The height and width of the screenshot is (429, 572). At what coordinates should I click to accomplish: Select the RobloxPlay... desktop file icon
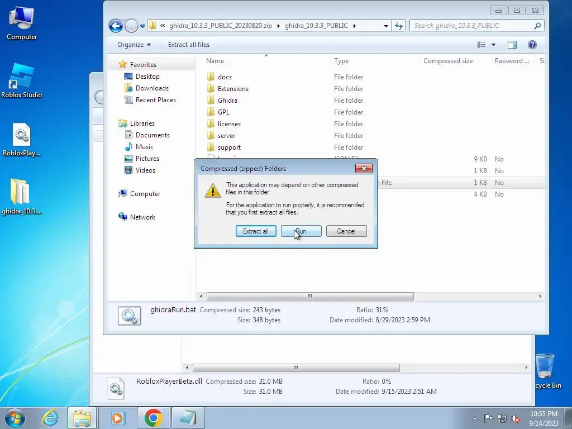pyautogui.click(x=22, y=139)
